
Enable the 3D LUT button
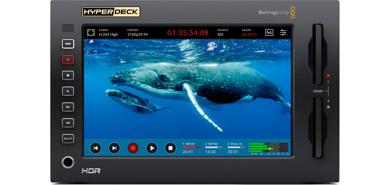tap(68, 138)
